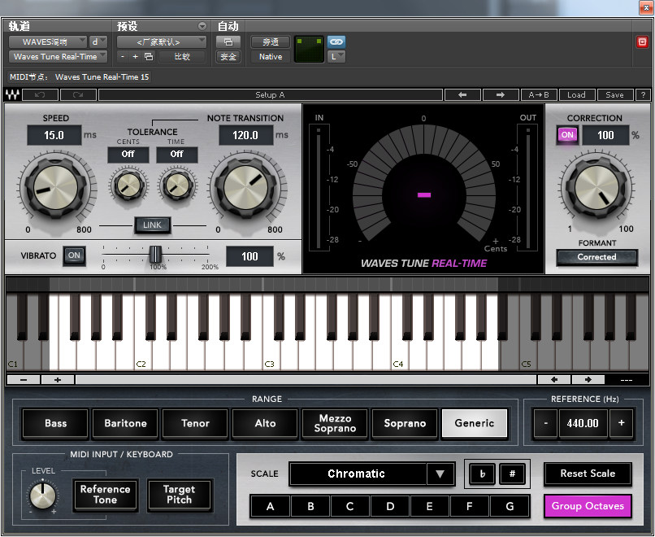This screenshot has height=537, width=655.
Task: Toggle the bypass button (旁通)
Action: (x=271, y=41)
